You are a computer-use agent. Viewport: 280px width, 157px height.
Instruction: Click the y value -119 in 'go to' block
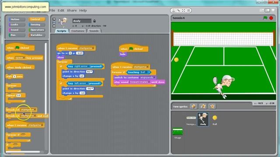click(80, 53)
